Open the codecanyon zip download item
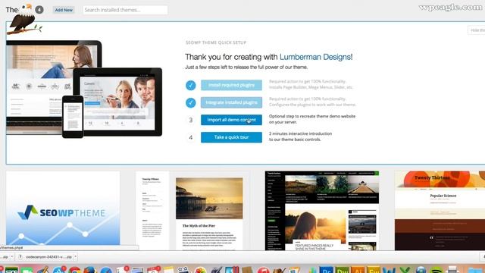Screen dimensions: 485x273 (x=45, y=257)
